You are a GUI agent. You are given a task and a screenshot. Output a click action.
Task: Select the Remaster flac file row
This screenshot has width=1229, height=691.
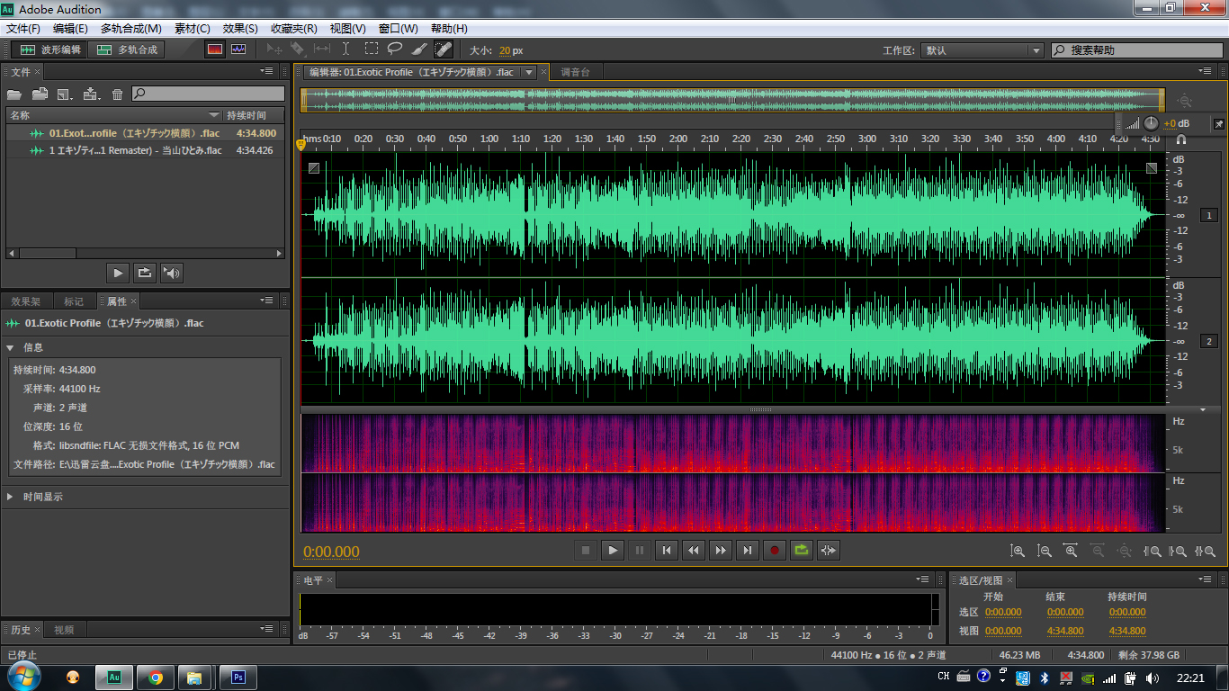coord(146,150)
